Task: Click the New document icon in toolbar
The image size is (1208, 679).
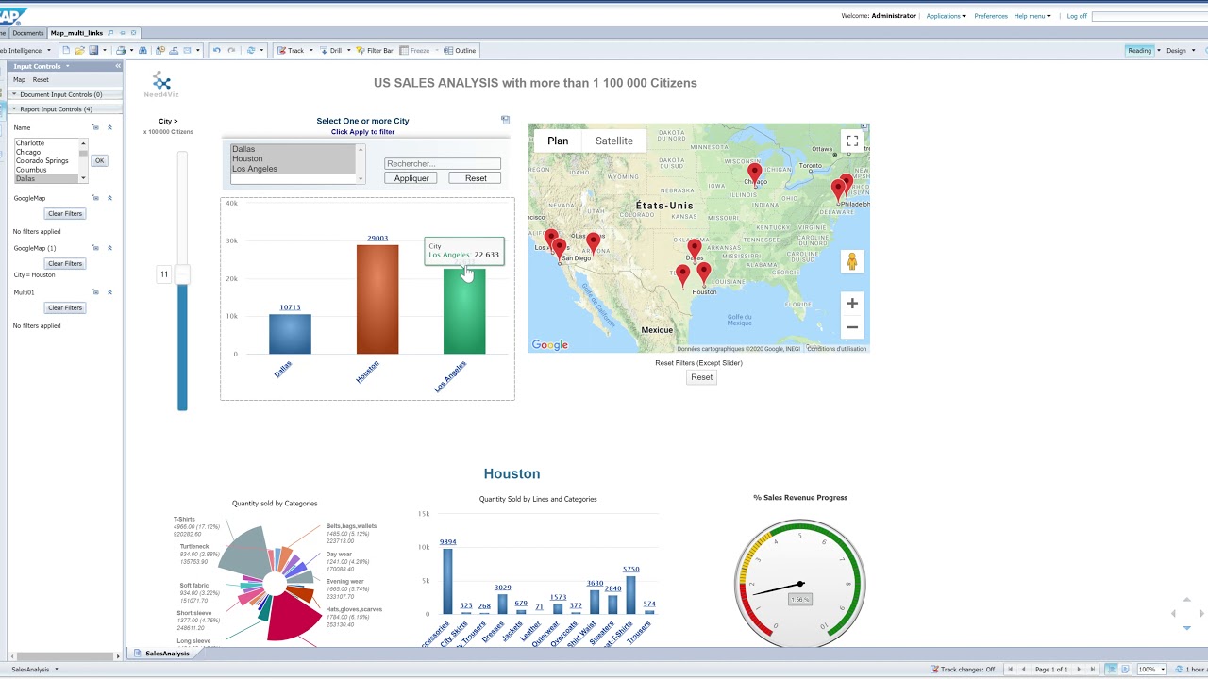Action: tap(66, 50)
